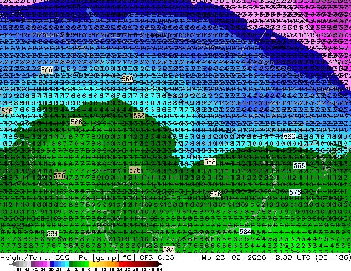Viewport: 351px width, 271px height.
Task: Click the cyan swatch in the temperature legend
Action: (x=67, y=264)
